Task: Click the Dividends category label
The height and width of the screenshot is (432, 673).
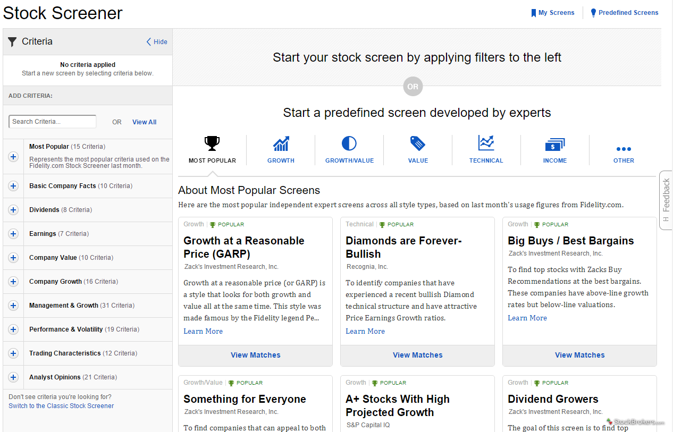Action: click(x=44, y=210)
